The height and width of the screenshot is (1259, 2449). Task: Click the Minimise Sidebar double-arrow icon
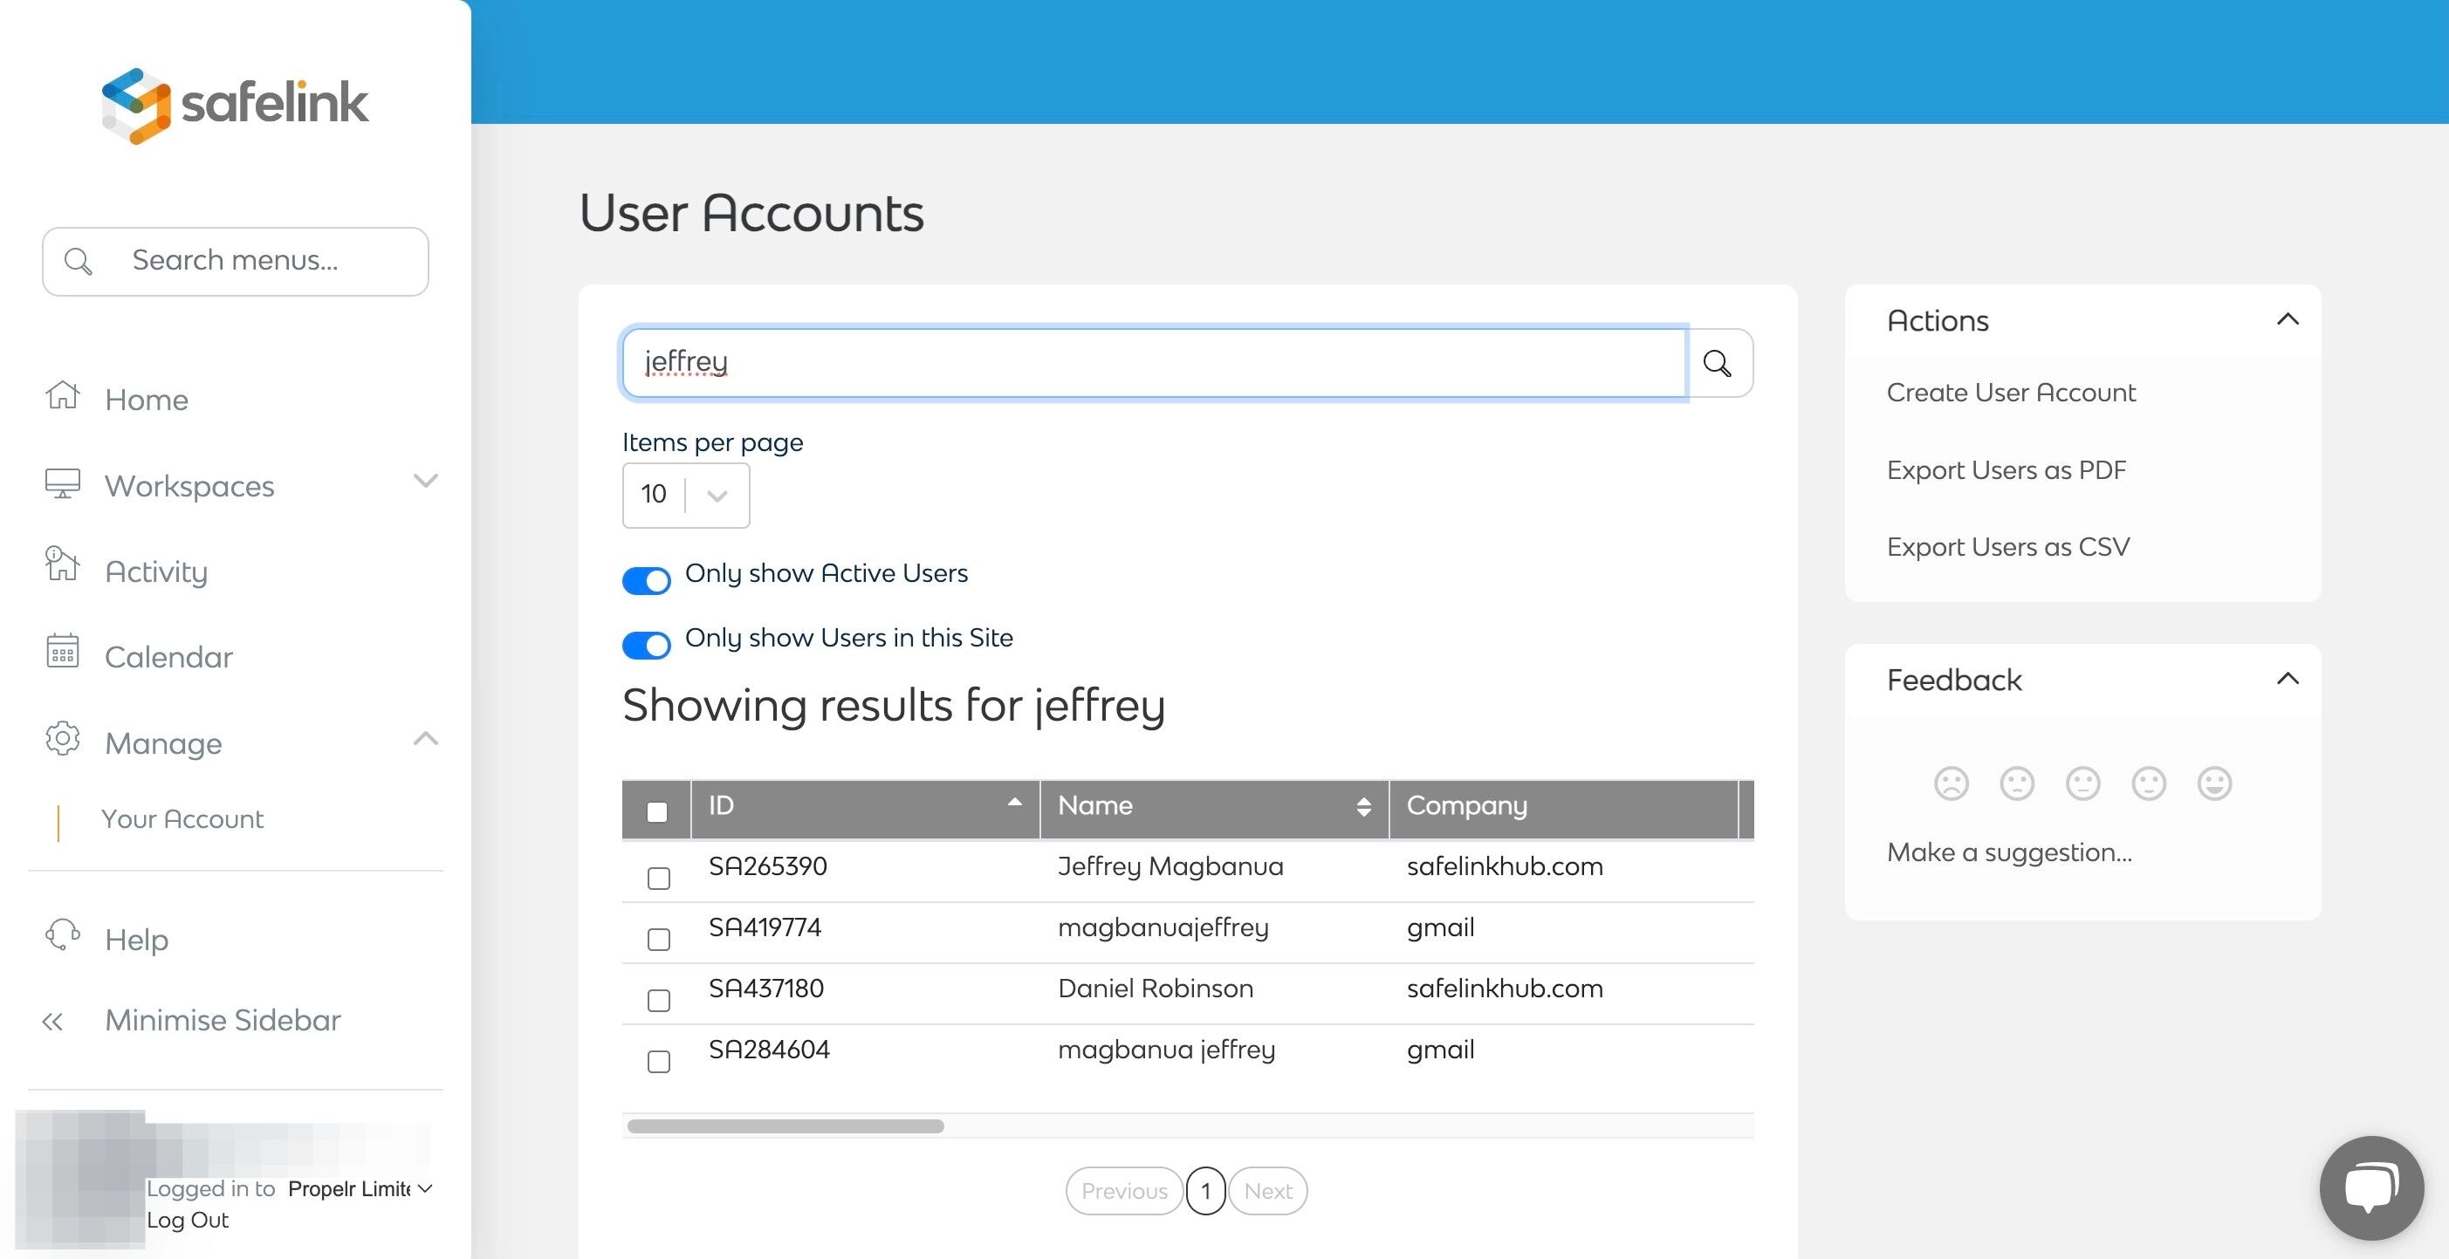[52, 1022]
